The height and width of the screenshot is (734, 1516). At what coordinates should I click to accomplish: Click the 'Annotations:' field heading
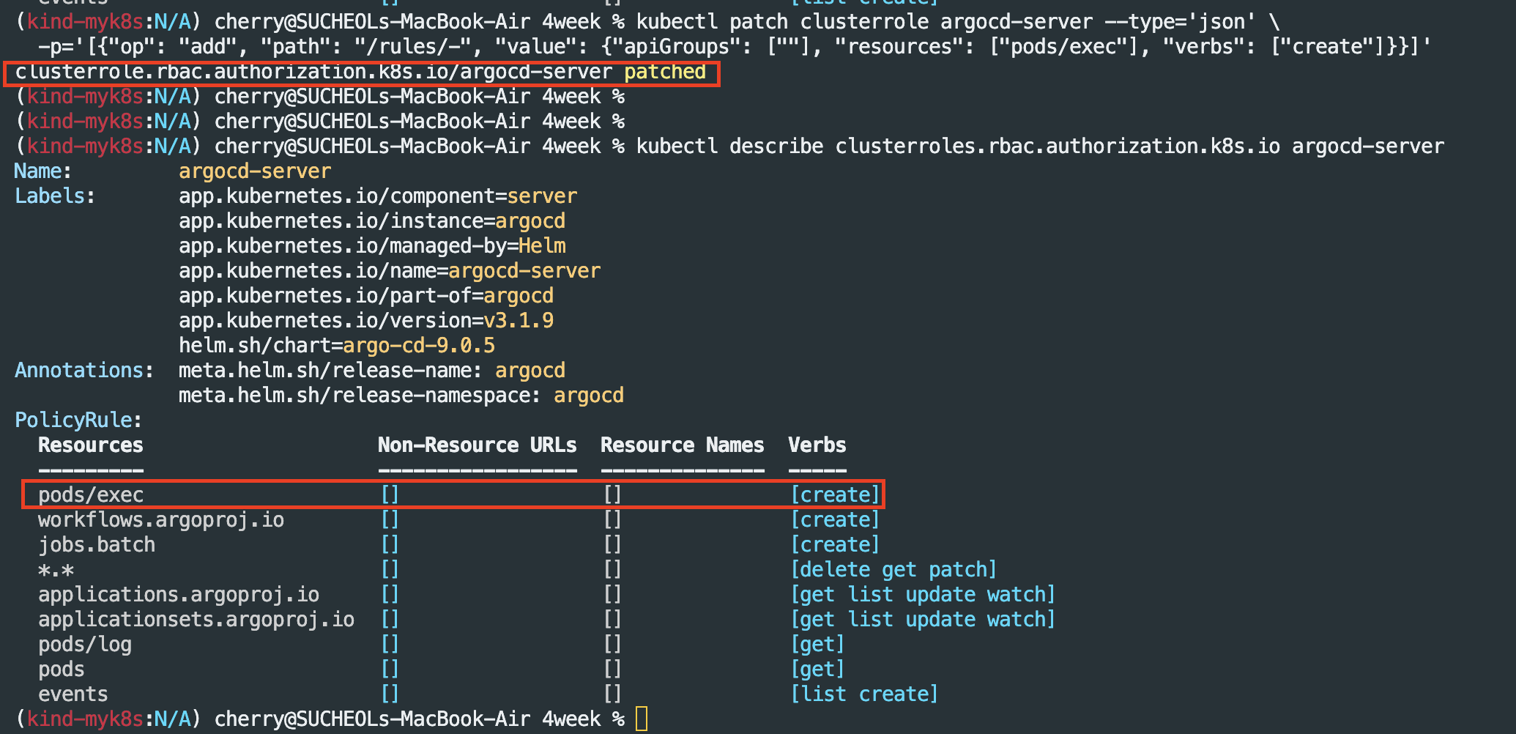coord(84,371)
